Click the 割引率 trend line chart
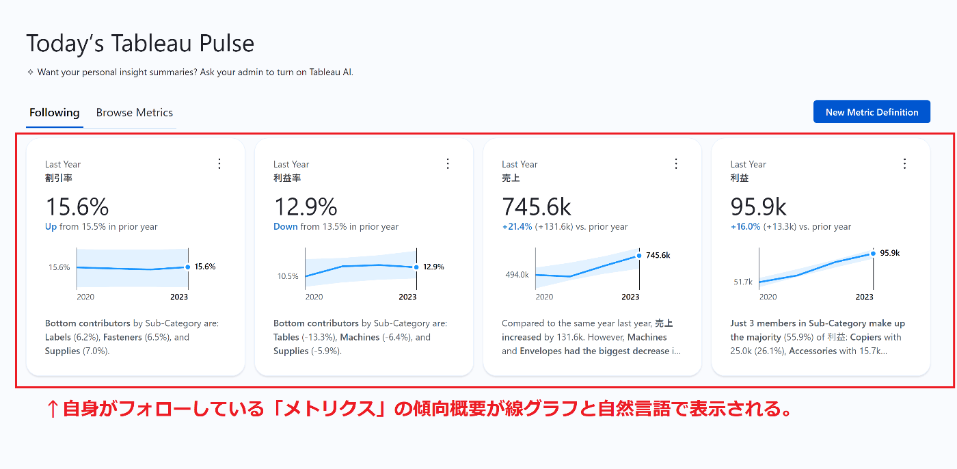 click(x=132, y=268)
